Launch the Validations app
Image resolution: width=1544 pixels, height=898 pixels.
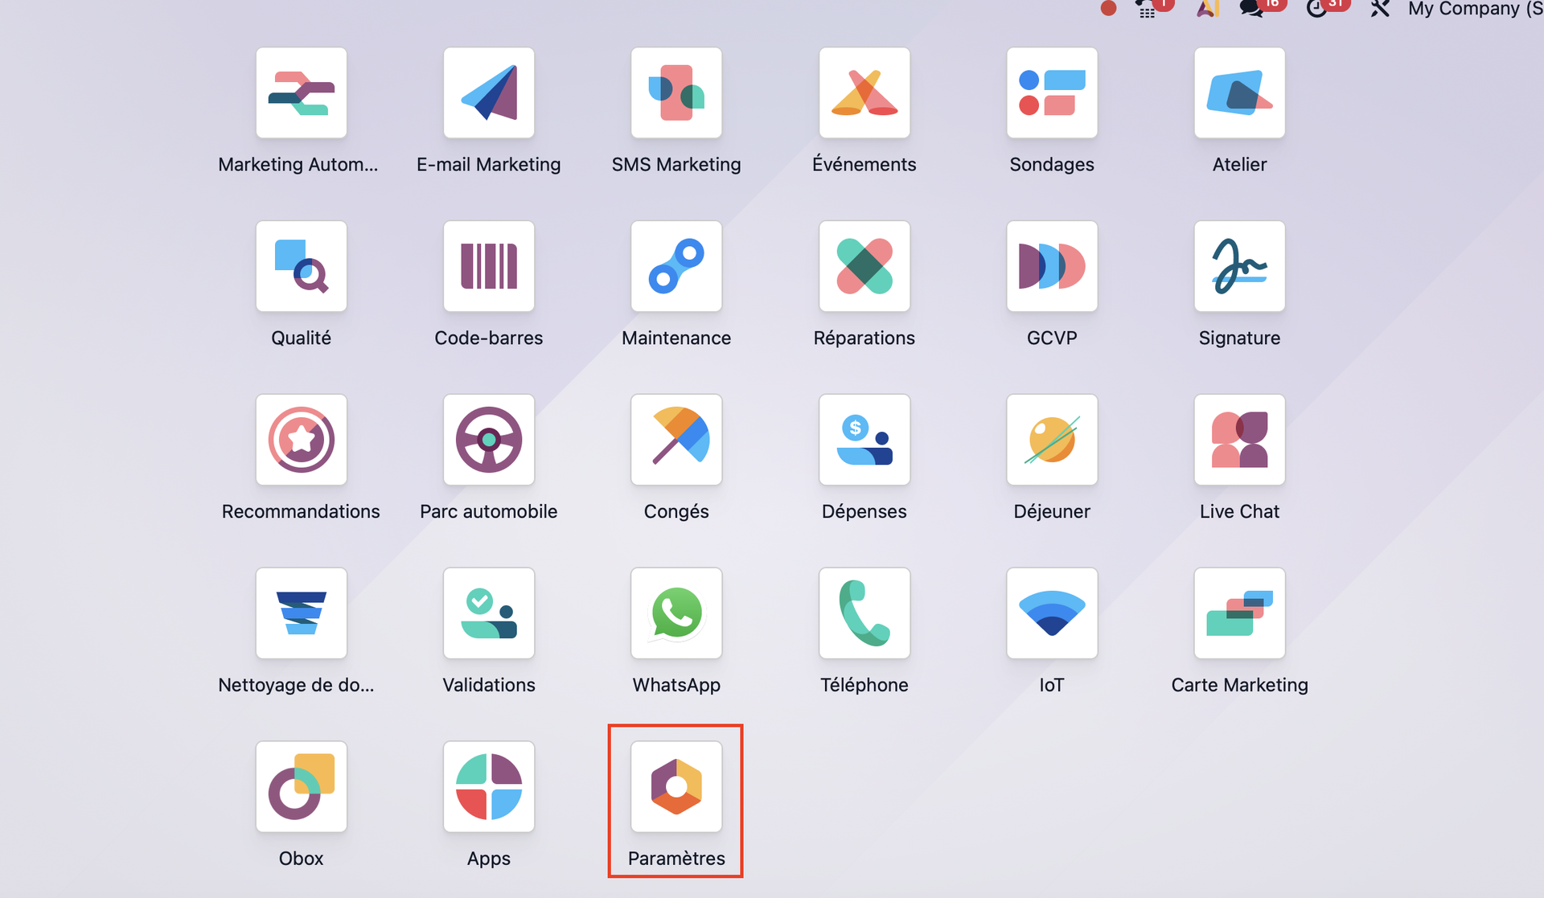[x=488, y=613]
